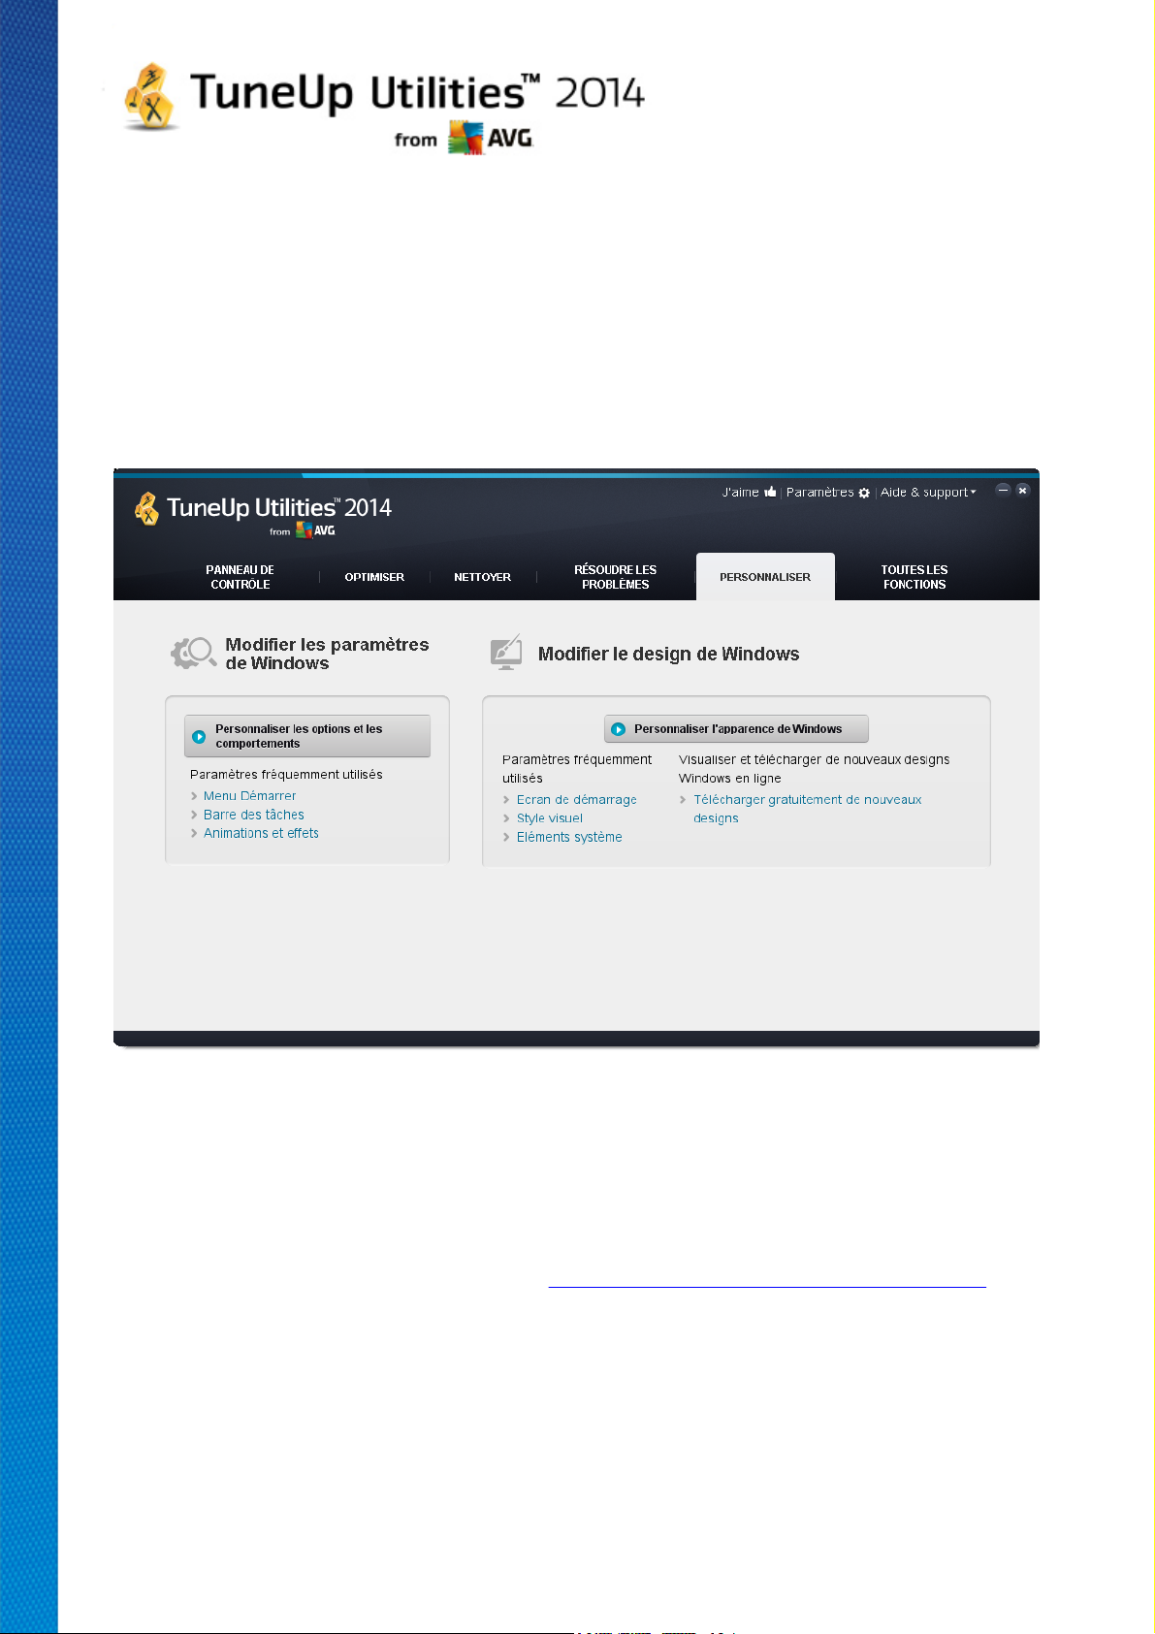1155x1634 pixels.
Task: Open the Barre des tâches link
Action: (x=254, y=815)
